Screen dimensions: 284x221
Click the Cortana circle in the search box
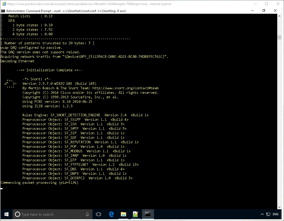17,214
